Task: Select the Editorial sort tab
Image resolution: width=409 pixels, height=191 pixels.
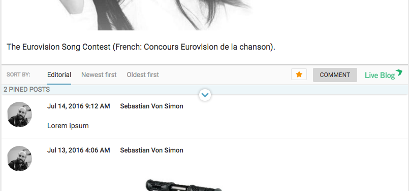Action: click(x=59, y=75)
